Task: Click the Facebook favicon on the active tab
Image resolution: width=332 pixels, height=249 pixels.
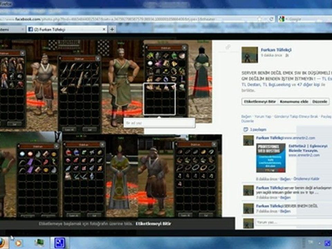Action: pyautogui.click(x=30, y=29)
